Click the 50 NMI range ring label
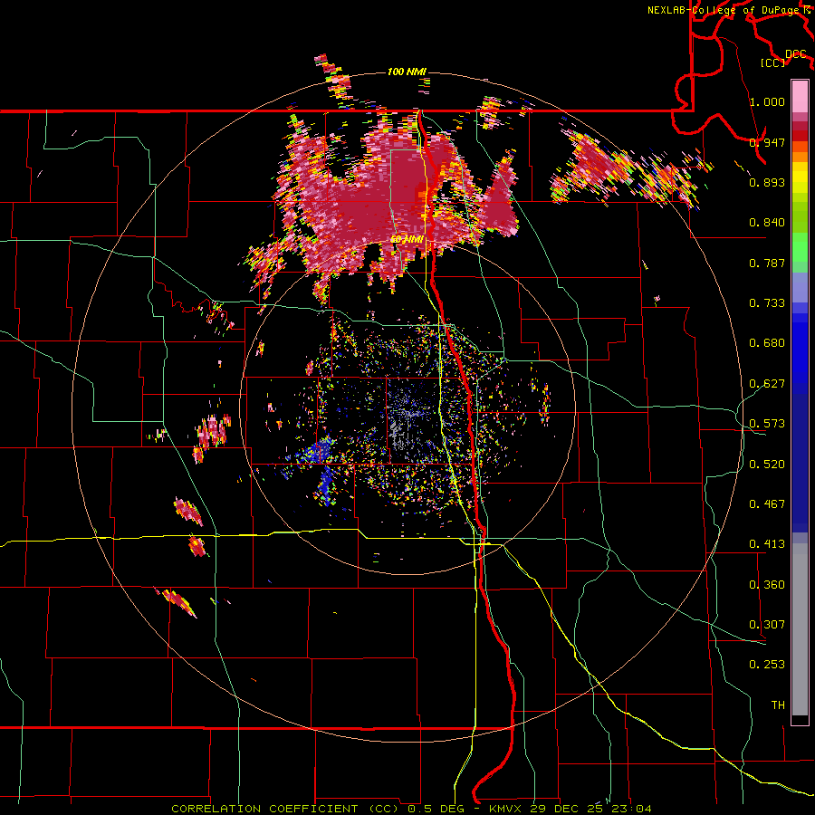The width and height of the screenshot is (815, 815). [x=407, y=240]
